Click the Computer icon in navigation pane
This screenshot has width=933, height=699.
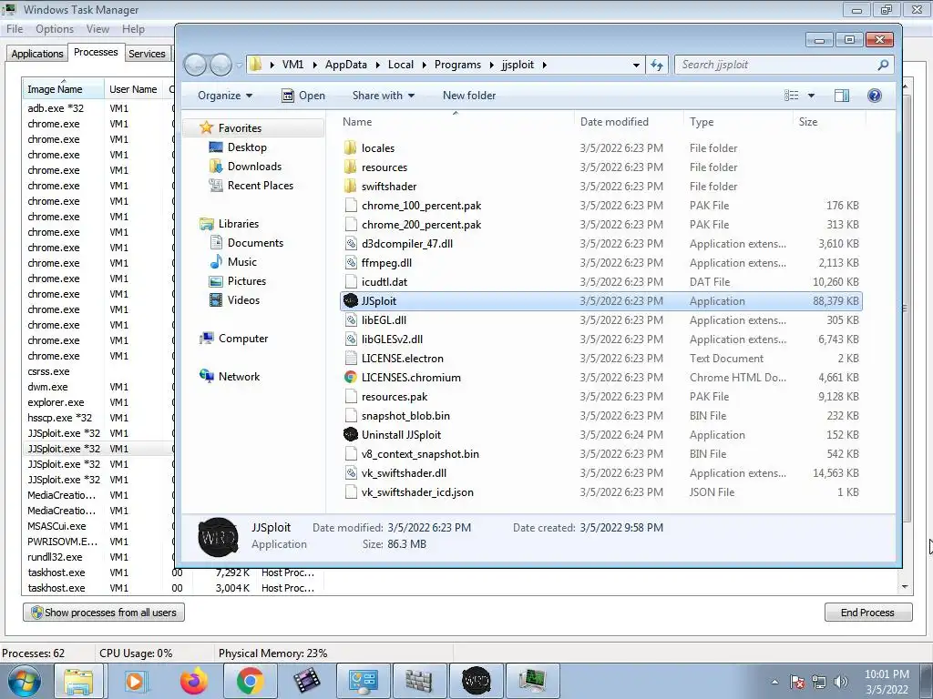coord(207,339)
